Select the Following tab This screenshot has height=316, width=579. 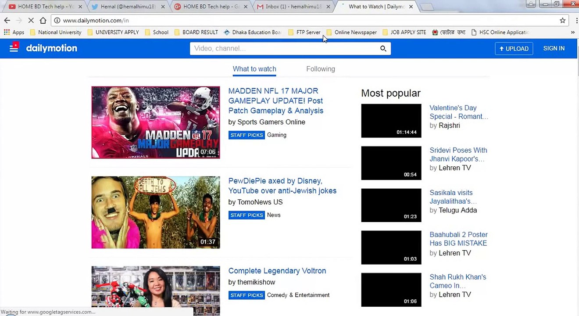(x=321, y=69)
